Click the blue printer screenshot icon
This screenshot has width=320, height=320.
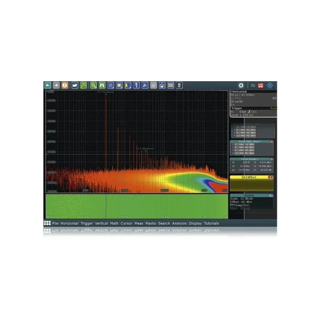click(162, 85)
